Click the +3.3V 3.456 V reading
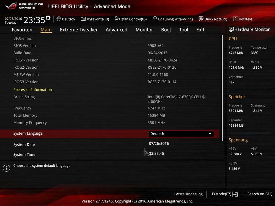This screenshot has width=275, height=206. click(x=234, y=169)
